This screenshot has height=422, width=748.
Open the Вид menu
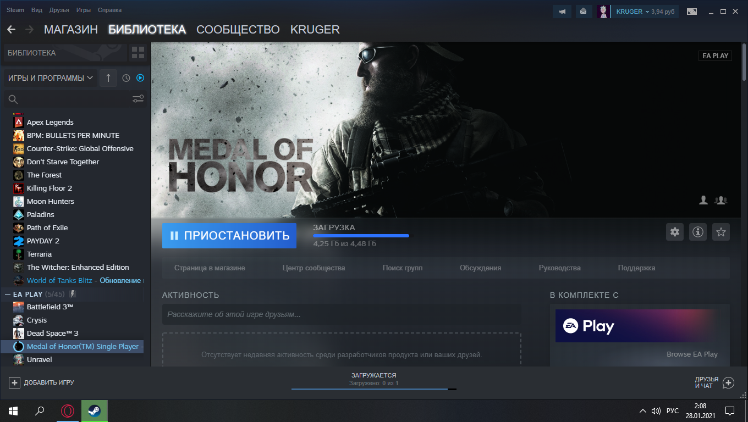[37, 10]
